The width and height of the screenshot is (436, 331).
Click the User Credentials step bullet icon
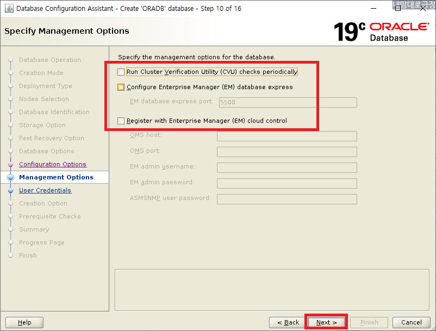point(11,191)
